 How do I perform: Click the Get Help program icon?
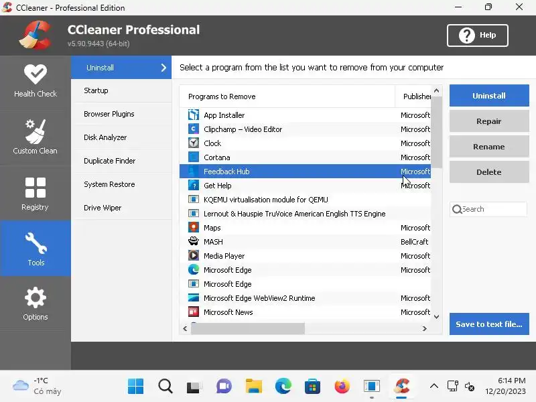[x=194, y=186]
